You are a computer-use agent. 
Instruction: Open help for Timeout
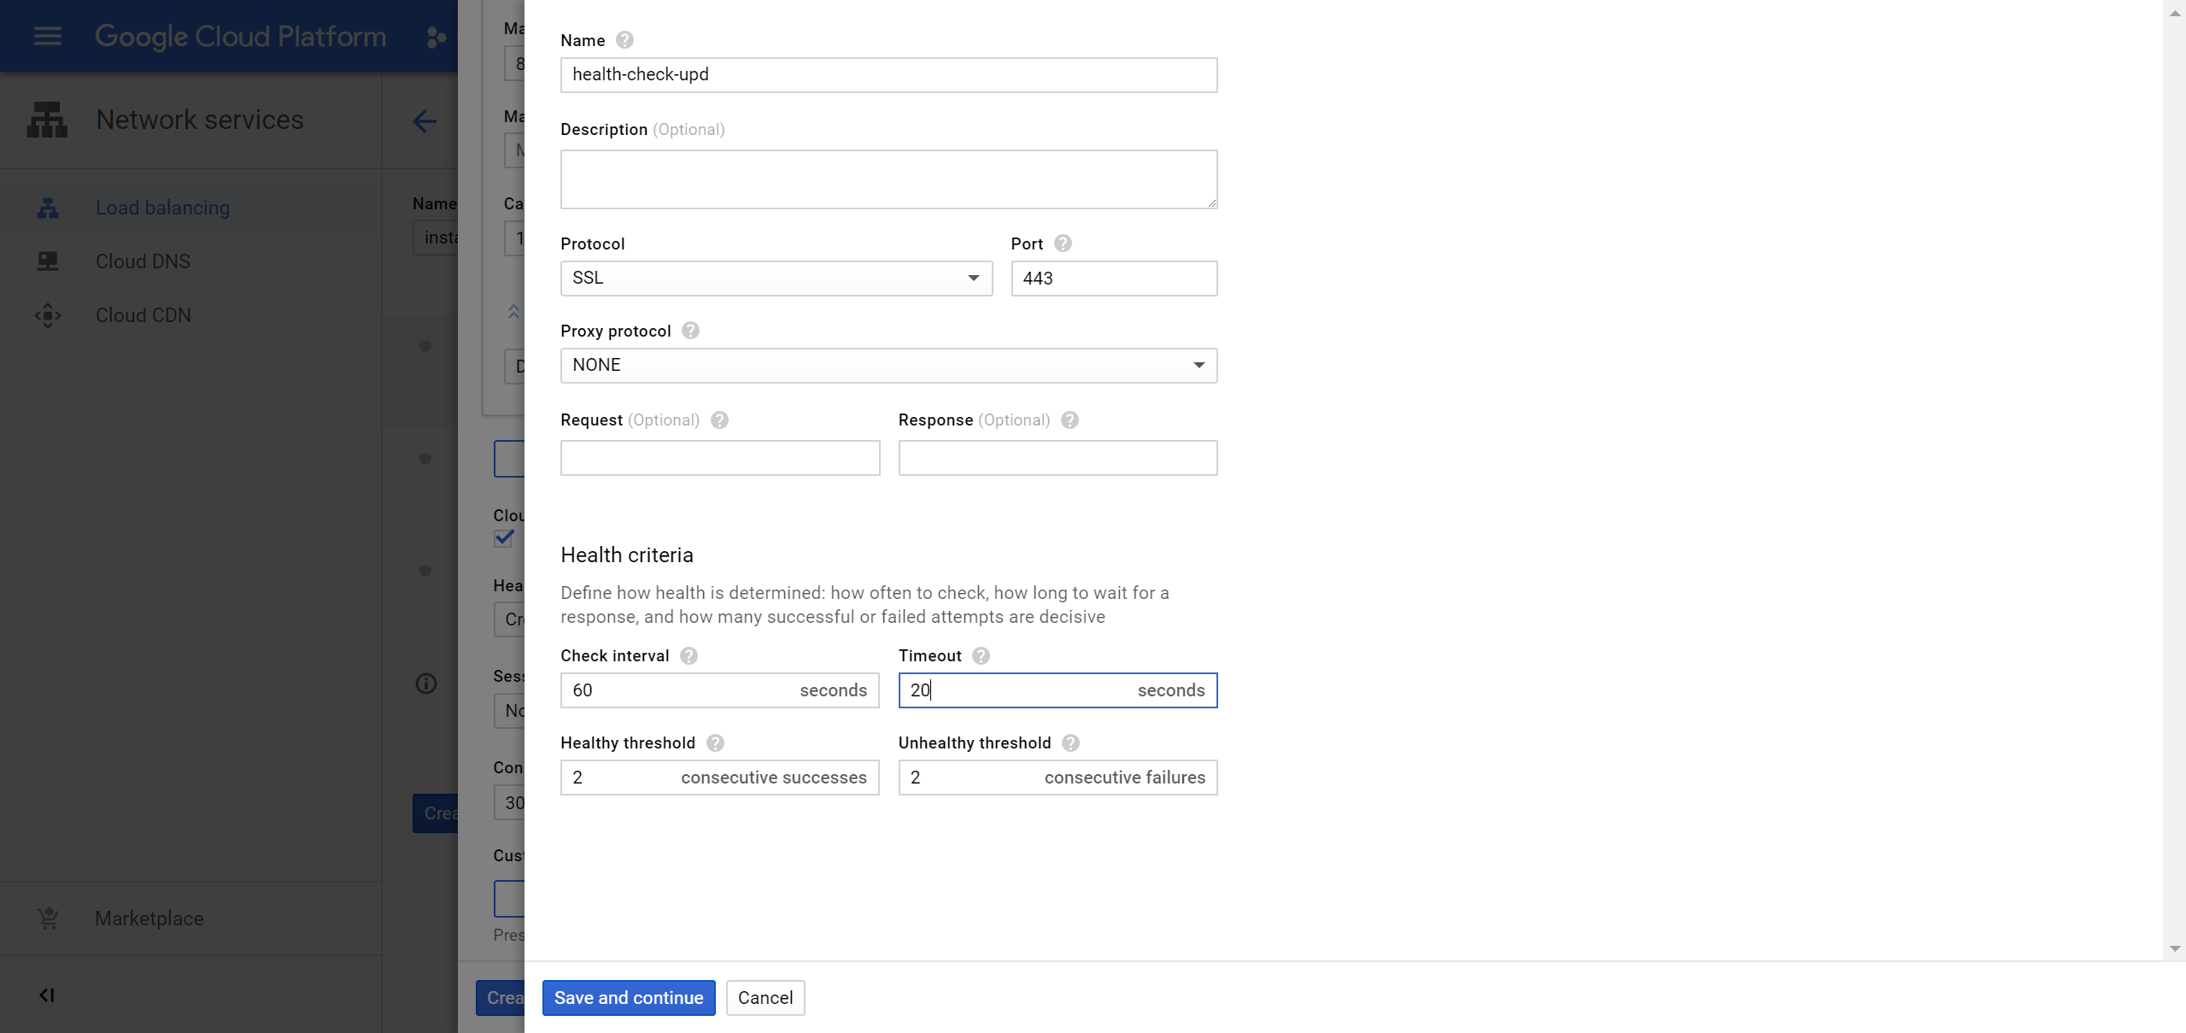[981, 655]
